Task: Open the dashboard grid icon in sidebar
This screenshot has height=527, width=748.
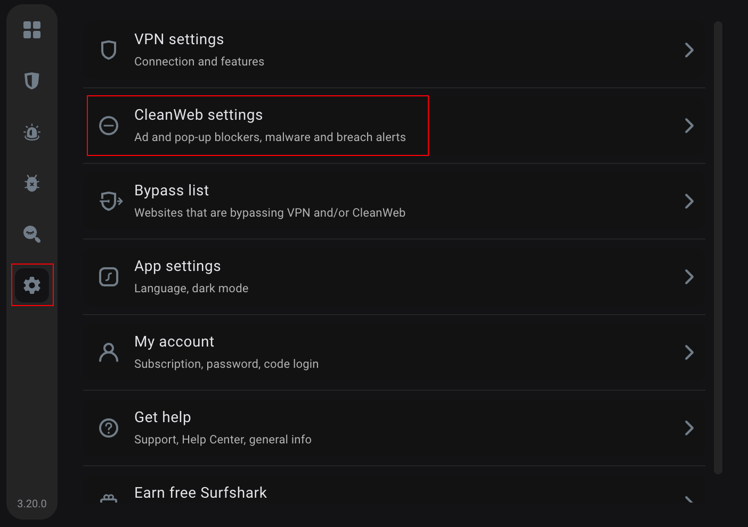Action: [32, 30]
